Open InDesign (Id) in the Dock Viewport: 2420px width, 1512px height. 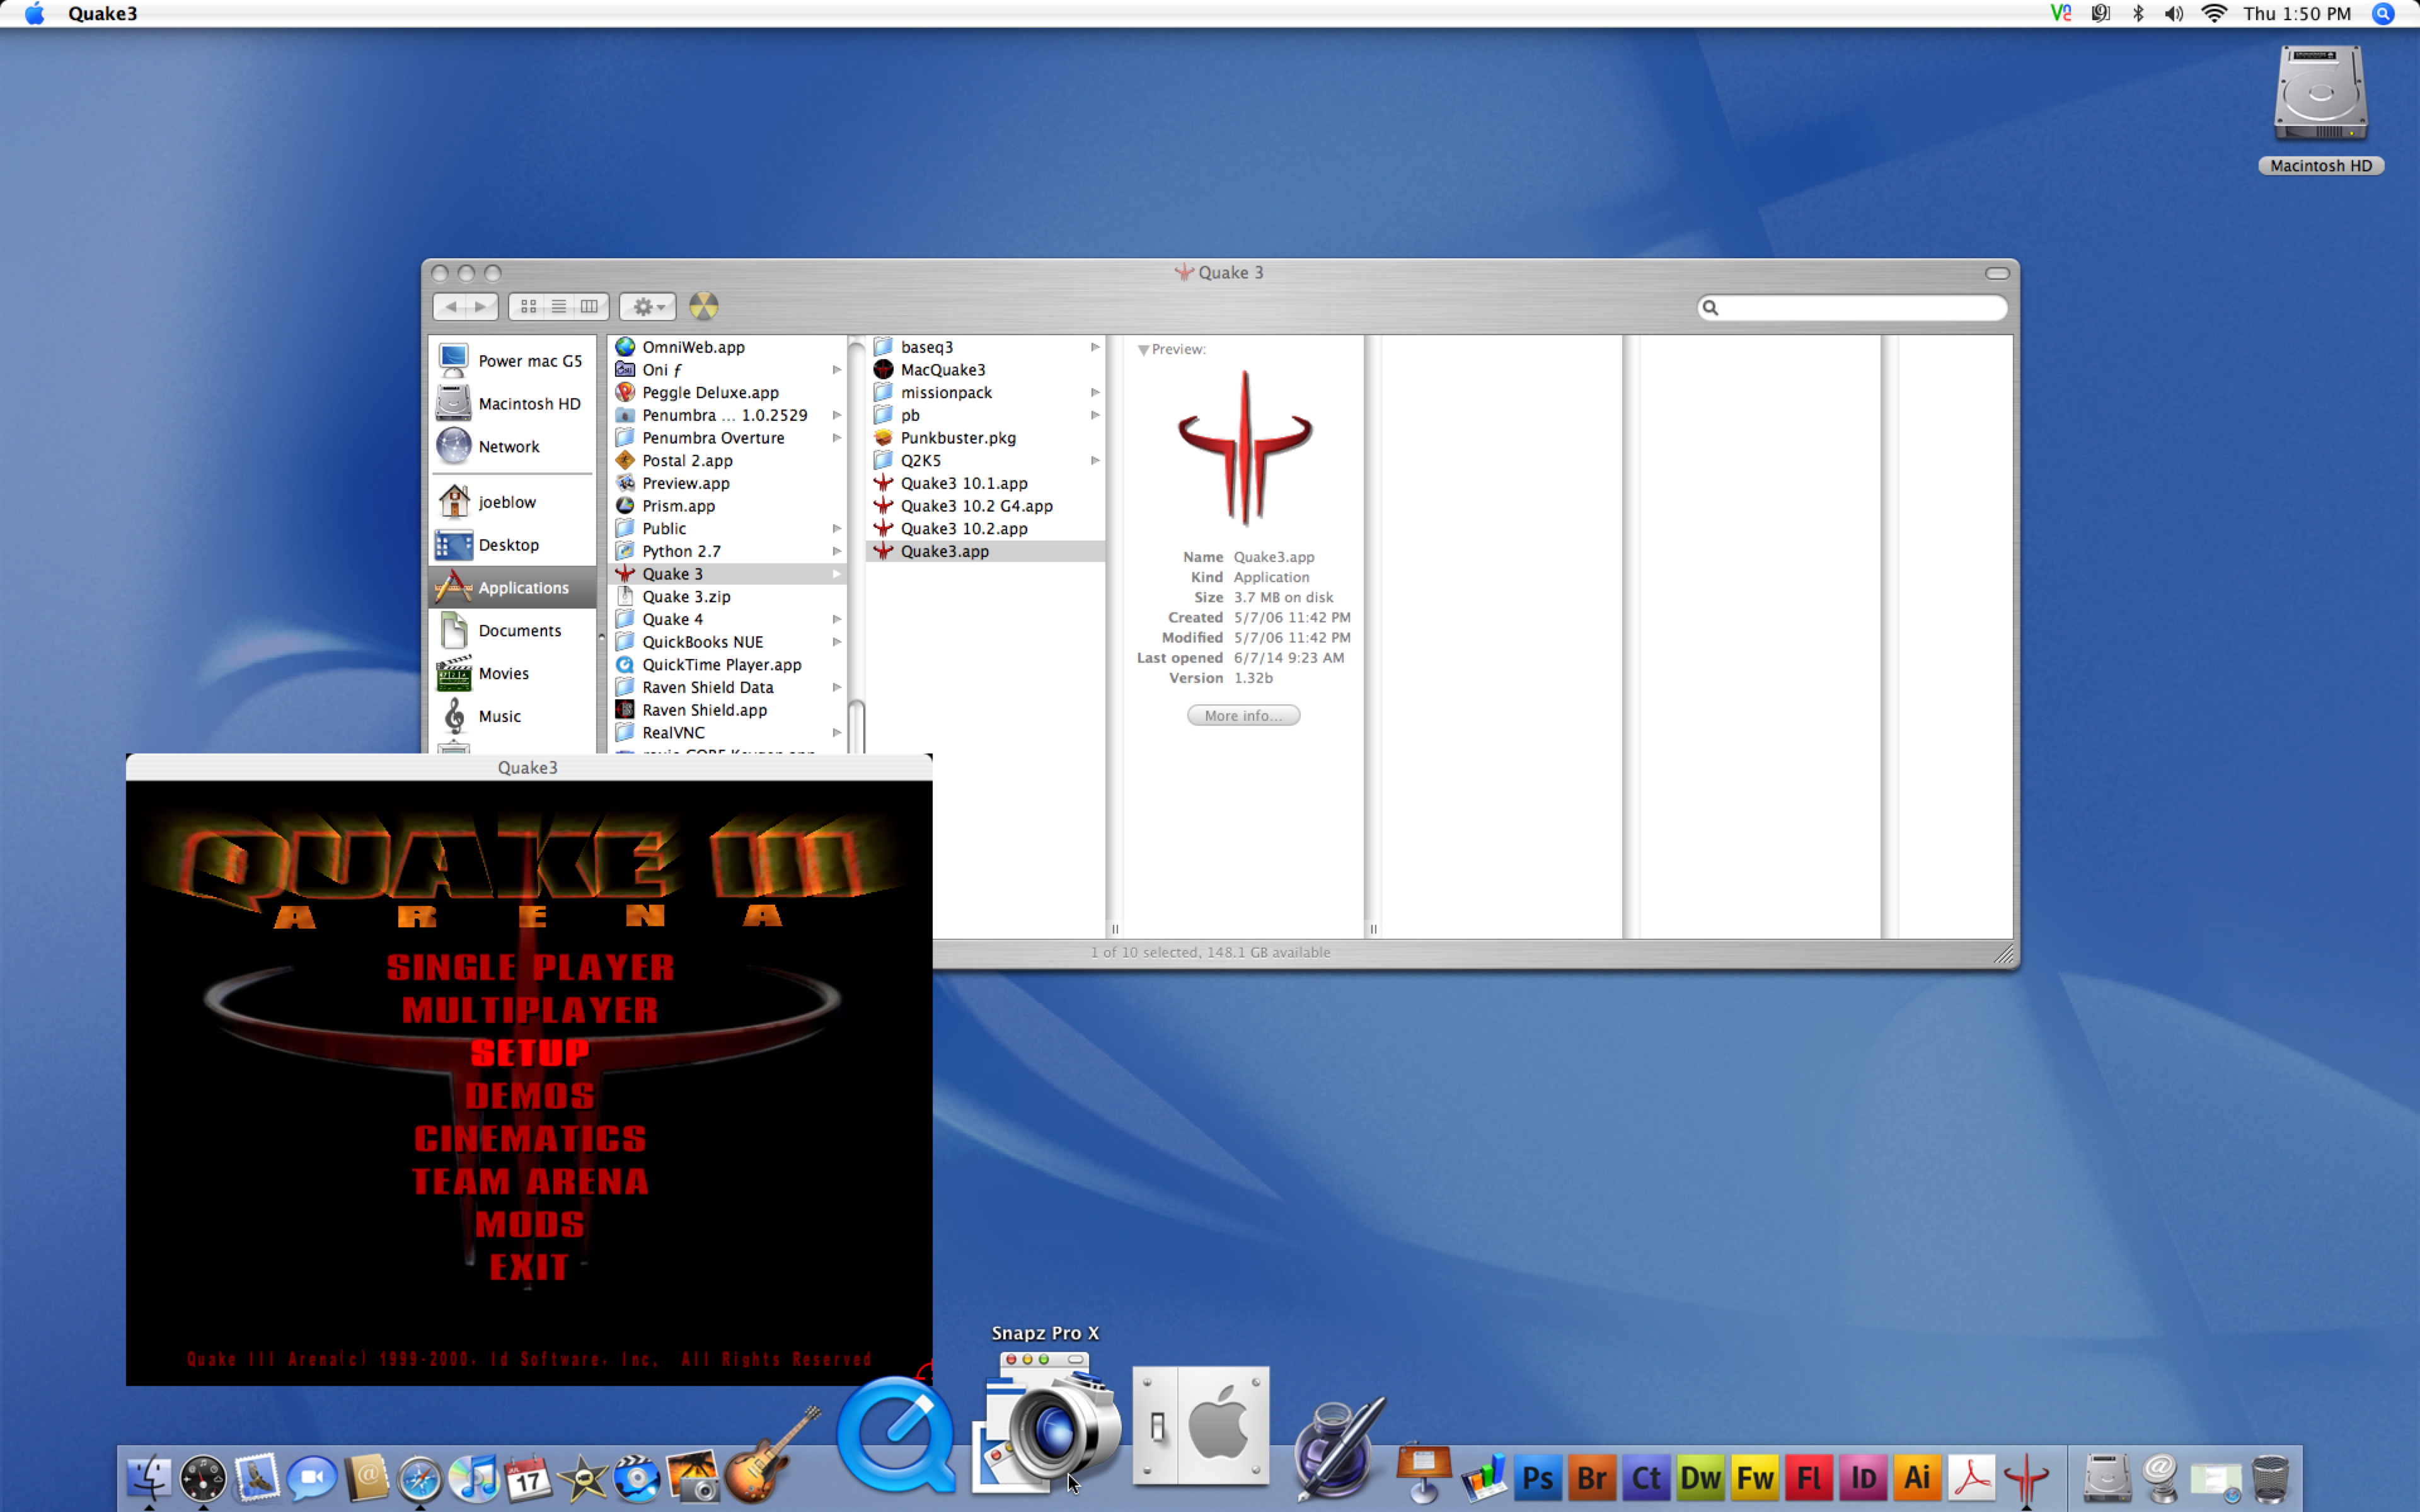tap(1863, 1477)
